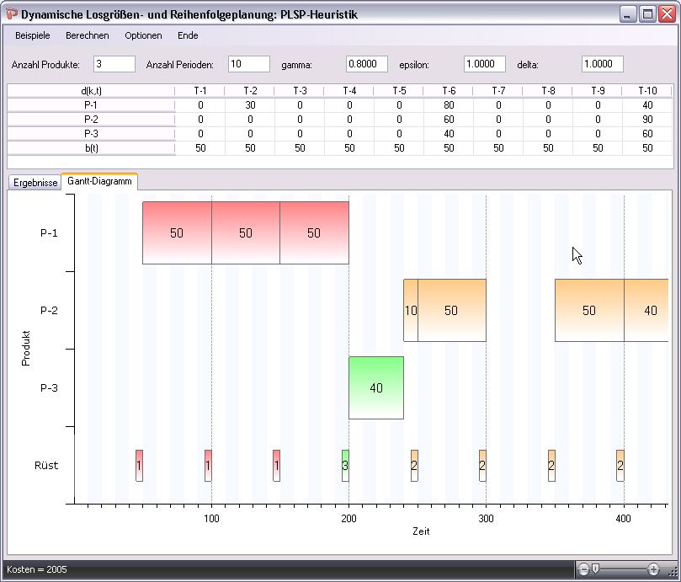
Task: Click the zoom in plus button
Action: (x=653, y=569)
